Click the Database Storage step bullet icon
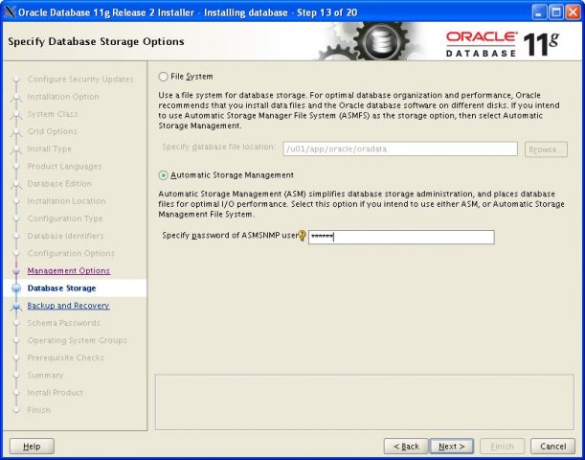Image resolution: width=585 pixels, height=460 pixels. 16,288
